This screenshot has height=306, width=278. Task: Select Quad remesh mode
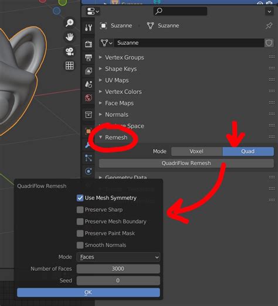248,152
